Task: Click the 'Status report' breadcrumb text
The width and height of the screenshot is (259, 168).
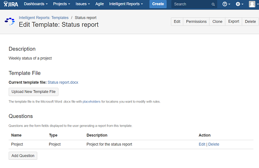Action: pyautogui.click(x=85, y=18)
